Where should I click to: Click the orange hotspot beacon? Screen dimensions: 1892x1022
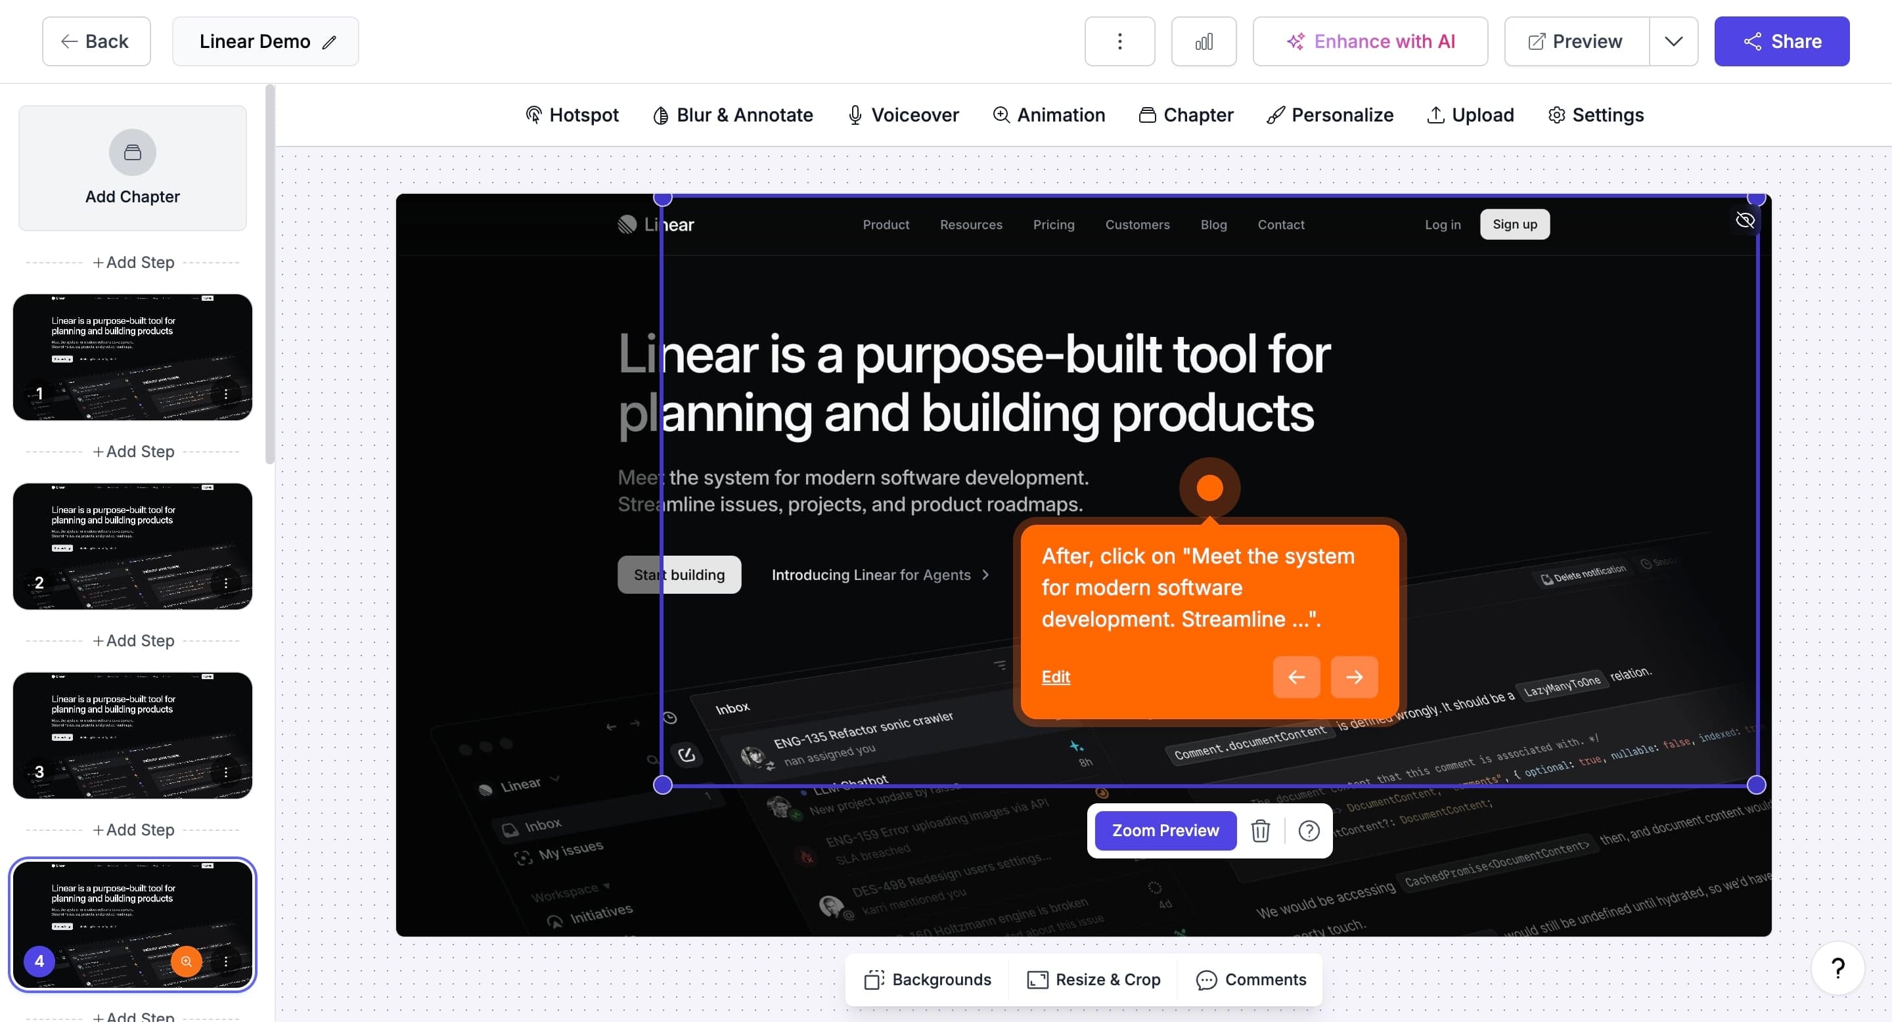click(x=1209, y=487)
